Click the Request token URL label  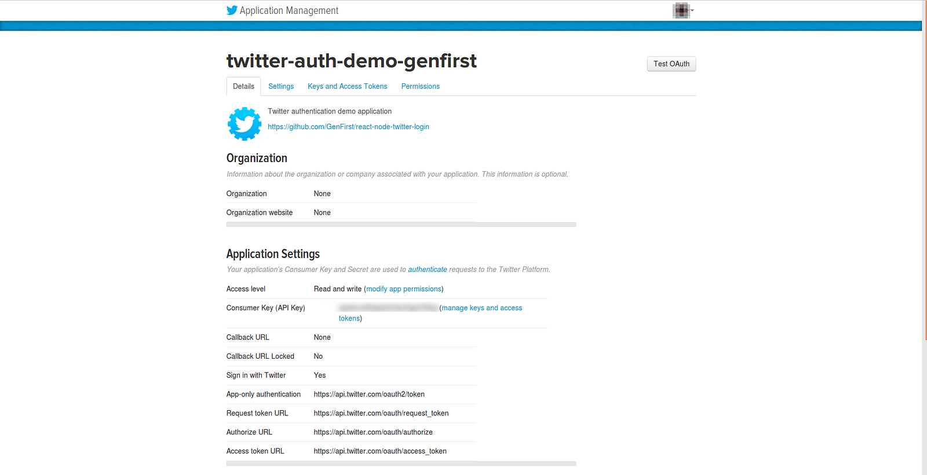tap(257, 413)
